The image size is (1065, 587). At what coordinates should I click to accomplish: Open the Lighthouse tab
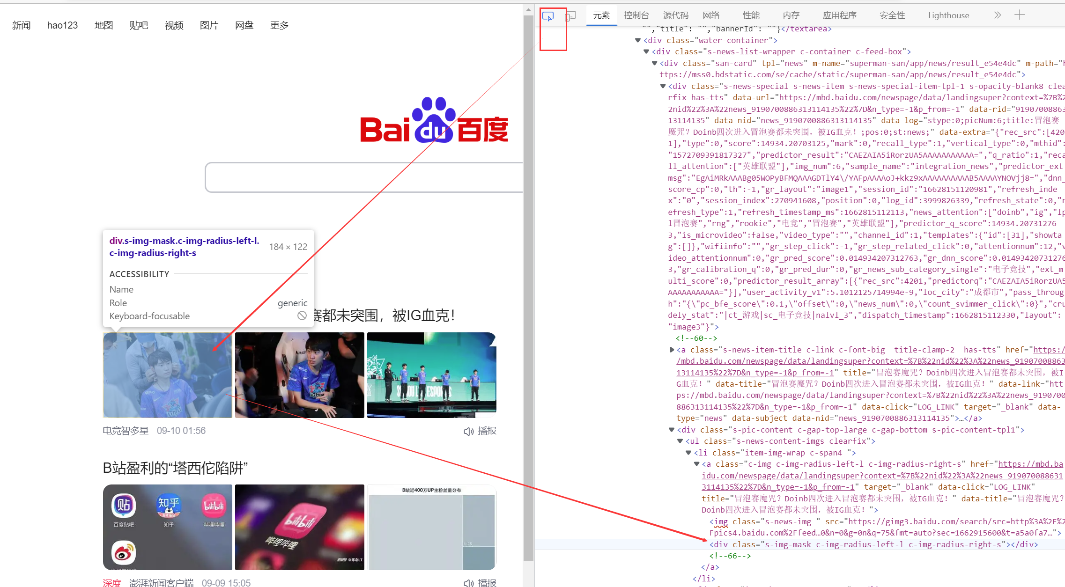pyautogui.click(x=948, y=15)
